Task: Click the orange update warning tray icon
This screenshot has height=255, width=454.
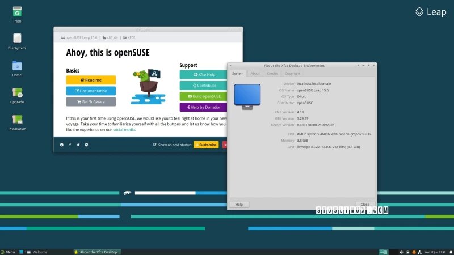Action: 414,252
